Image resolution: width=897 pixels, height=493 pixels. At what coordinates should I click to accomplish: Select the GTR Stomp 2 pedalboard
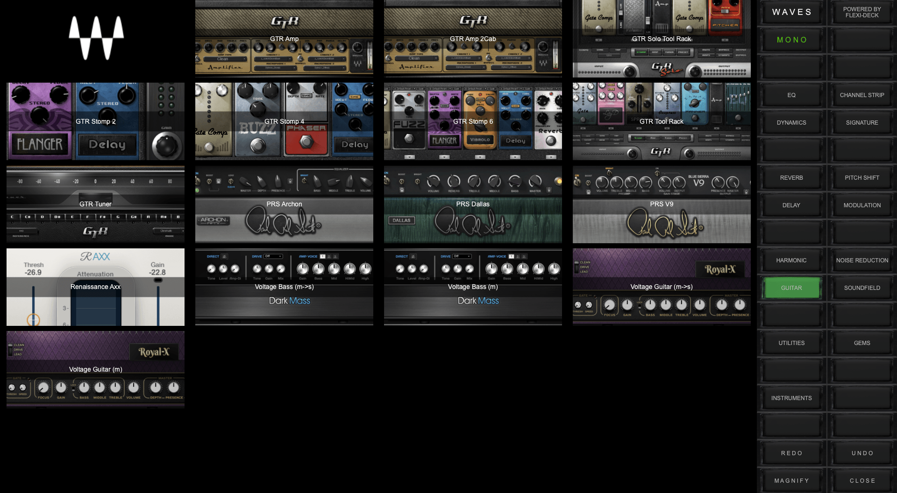95,121
